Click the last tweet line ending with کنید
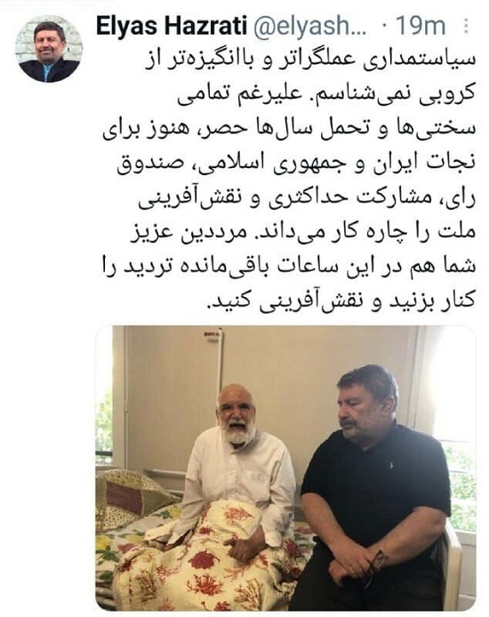The image size is (489, 617). 341,298
